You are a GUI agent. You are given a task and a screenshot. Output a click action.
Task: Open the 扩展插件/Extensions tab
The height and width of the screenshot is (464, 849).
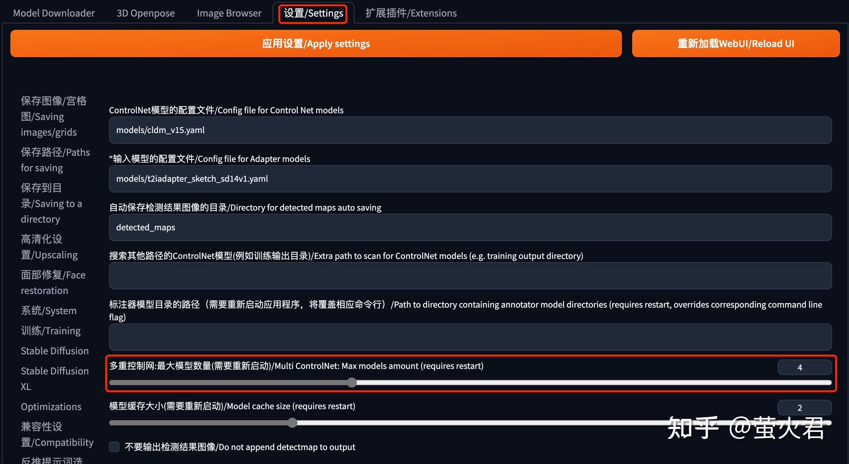click(411, 13)
